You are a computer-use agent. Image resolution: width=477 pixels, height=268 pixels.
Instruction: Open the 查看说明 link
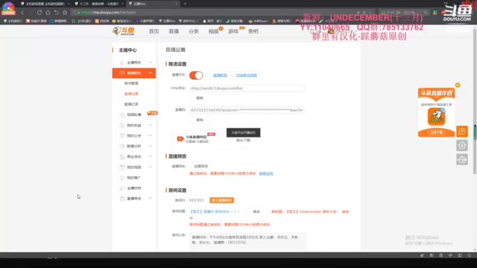(x=266, y=173)
